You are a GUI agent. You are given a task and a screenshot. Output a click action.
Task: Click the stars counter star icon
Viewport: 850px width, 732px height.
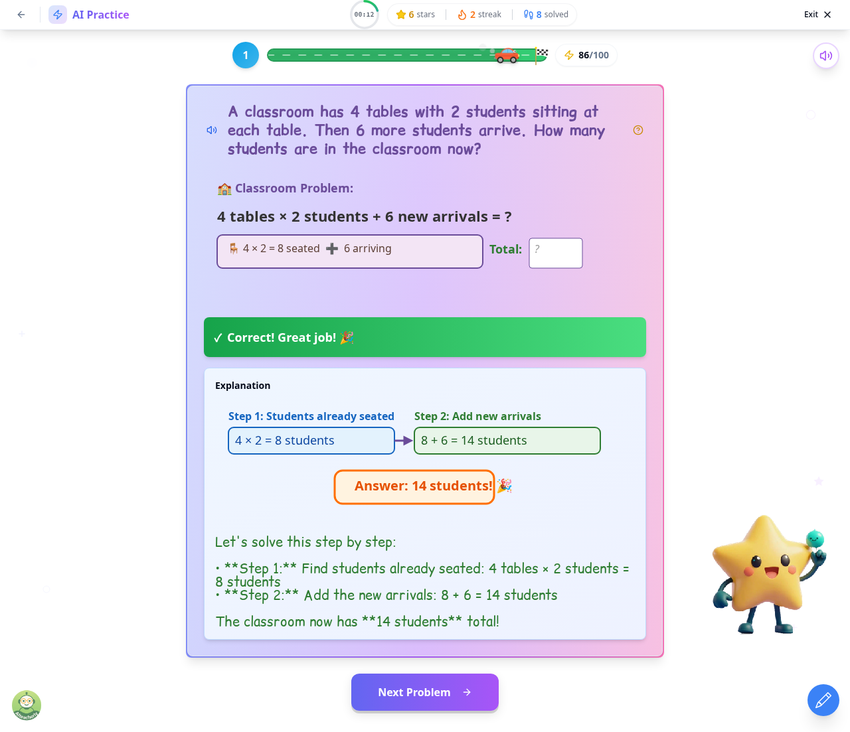pos(400,15)
